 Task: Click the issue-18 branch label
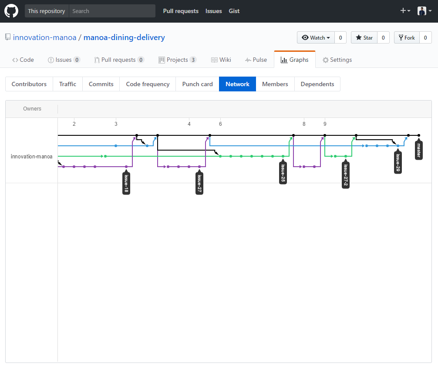pyautogui.click(x=126, y=183)
